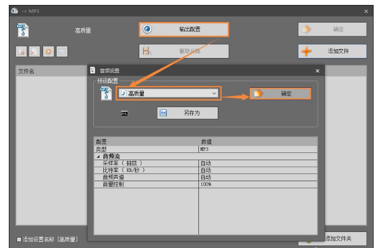
Task: Toggle the 添加设置名称 [高质量] checkbox
Action: click(x=19, y=239)
